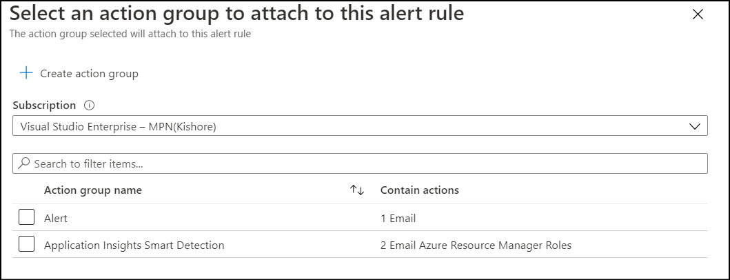Check the Alert action group checkbox
This screenshot has height=280, width=730.
tap(27, 218)
